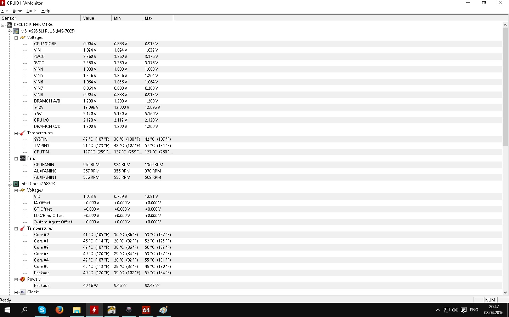This screenshot has width=509, height=317.
Task: Collapse the Clocks section
Action: [16, 292]
